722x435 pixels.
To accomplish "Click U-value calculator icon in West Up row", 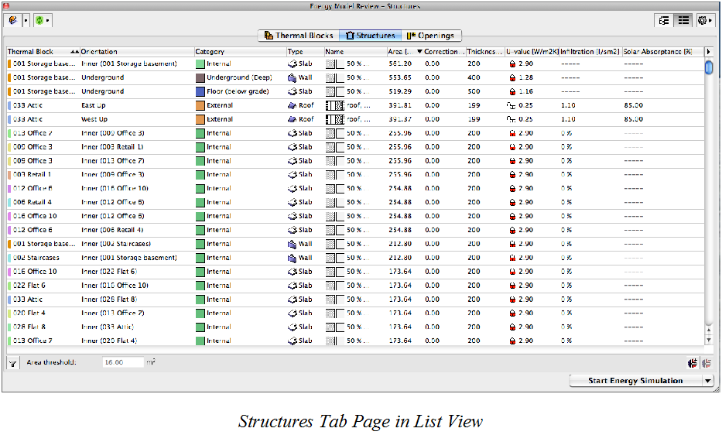I will [x=511, y=119].
